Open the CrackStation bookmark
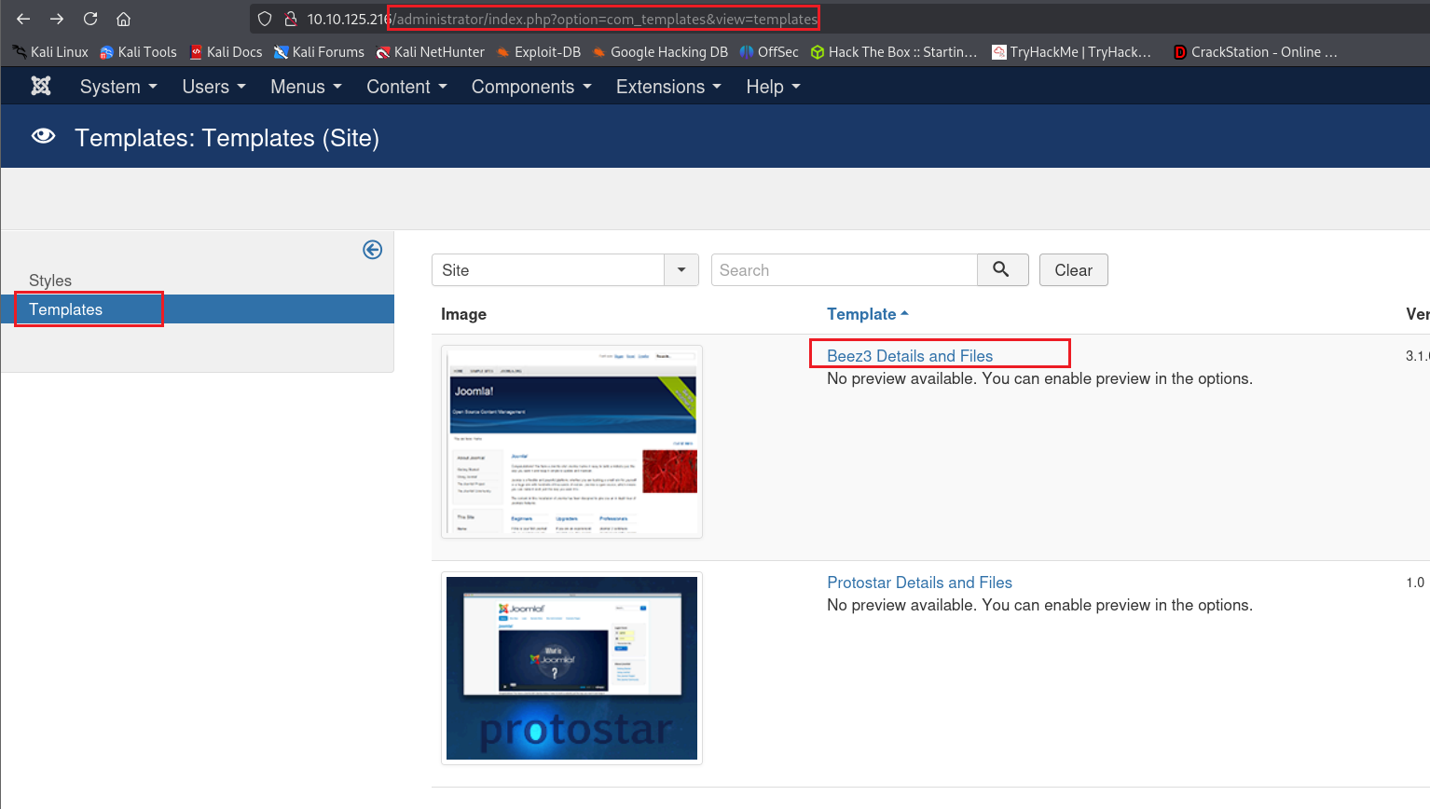 coord(1255,52)
